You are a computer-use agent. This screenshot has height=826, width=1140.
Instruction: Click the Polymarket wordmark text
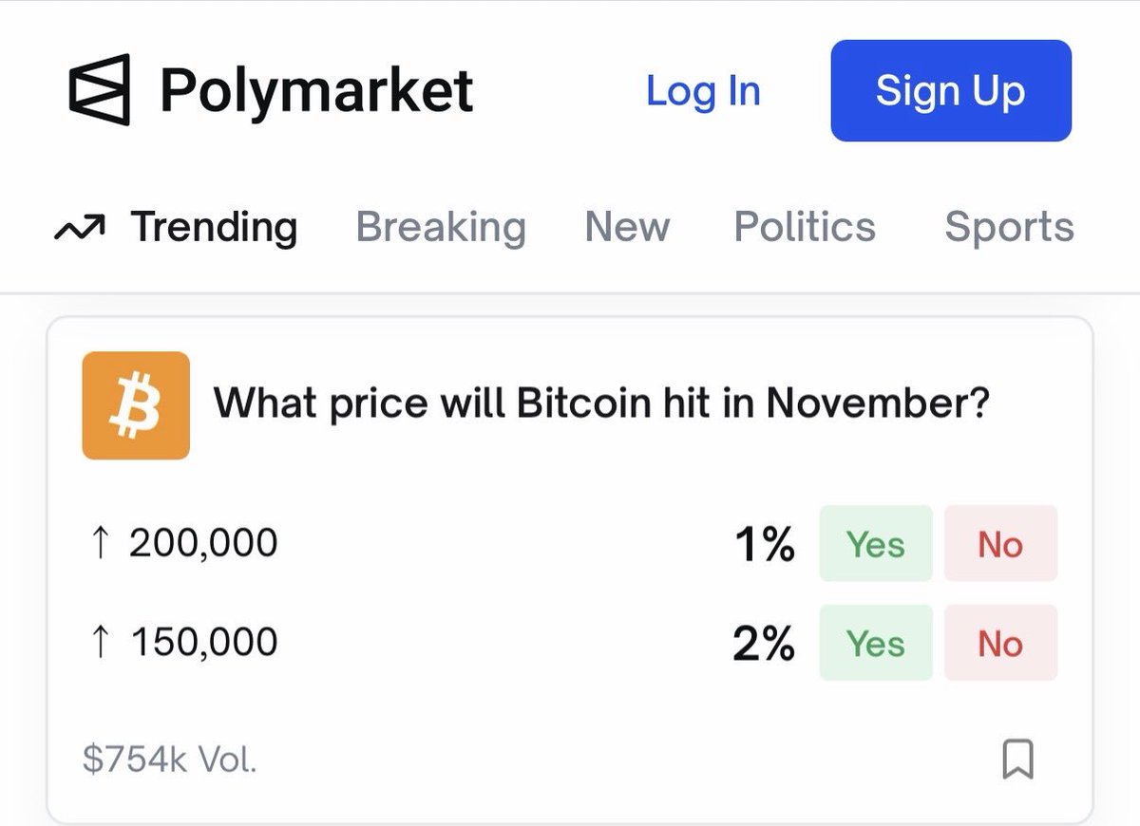tap(316, 91)
